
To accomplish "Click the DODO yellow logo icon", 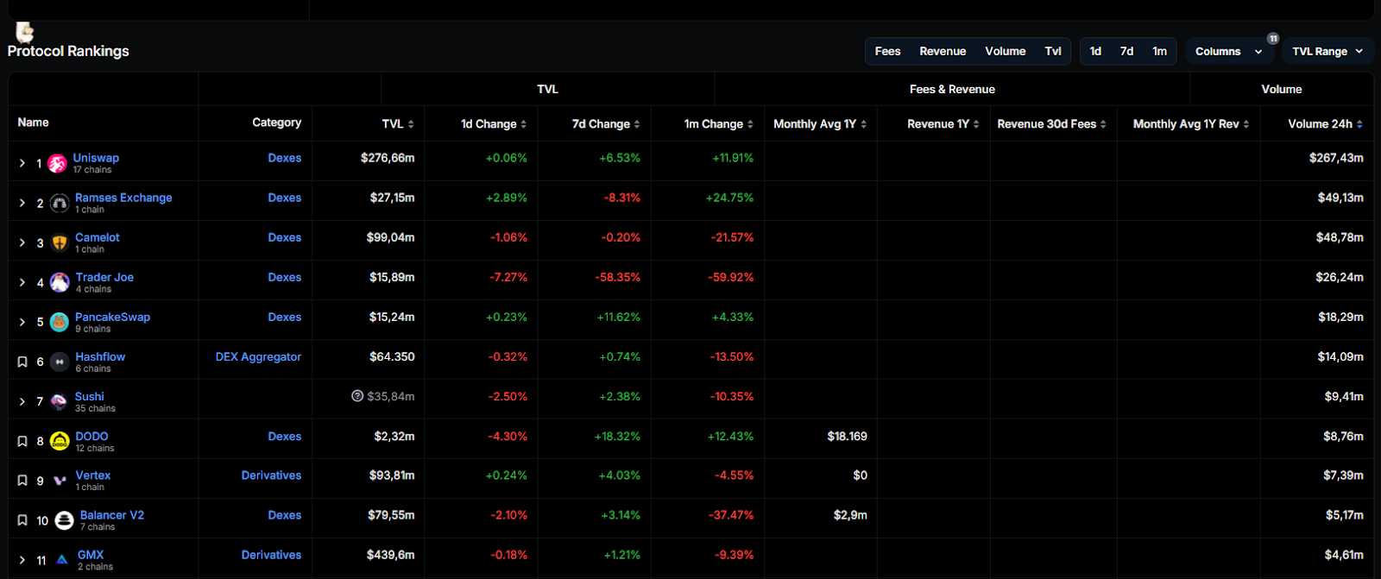I will [x=60, y=442].
